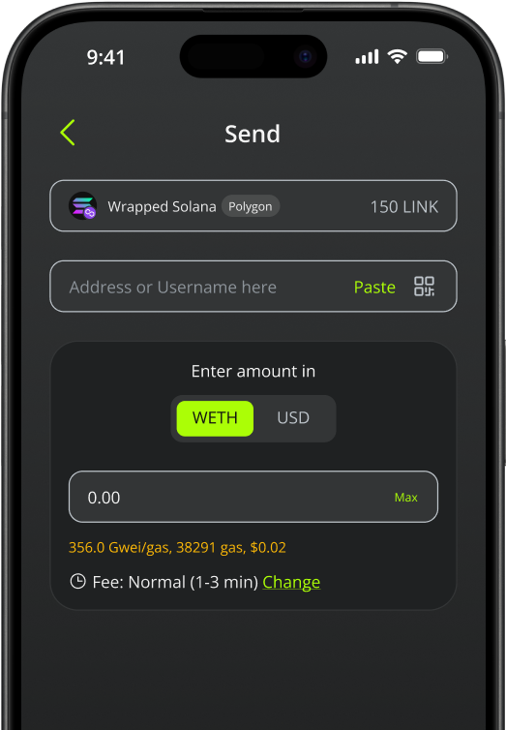The height and width of the screenshot is (730, 506).
Task: Tap the 150 LINK balance
Action: point(404,207)
